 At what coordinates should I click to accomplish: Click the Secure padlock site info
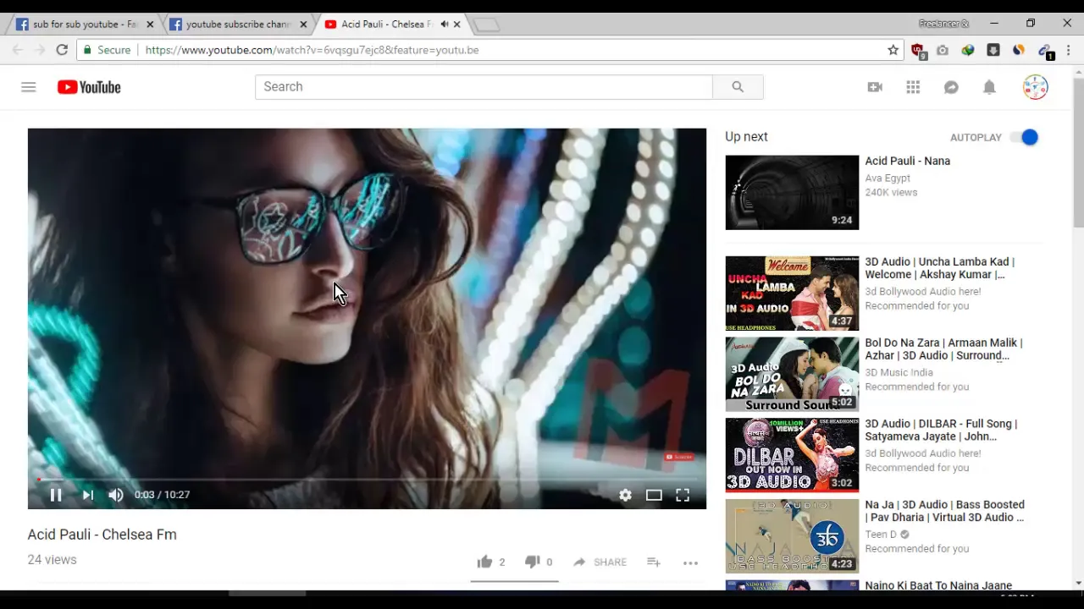click(x=107, y=50)
